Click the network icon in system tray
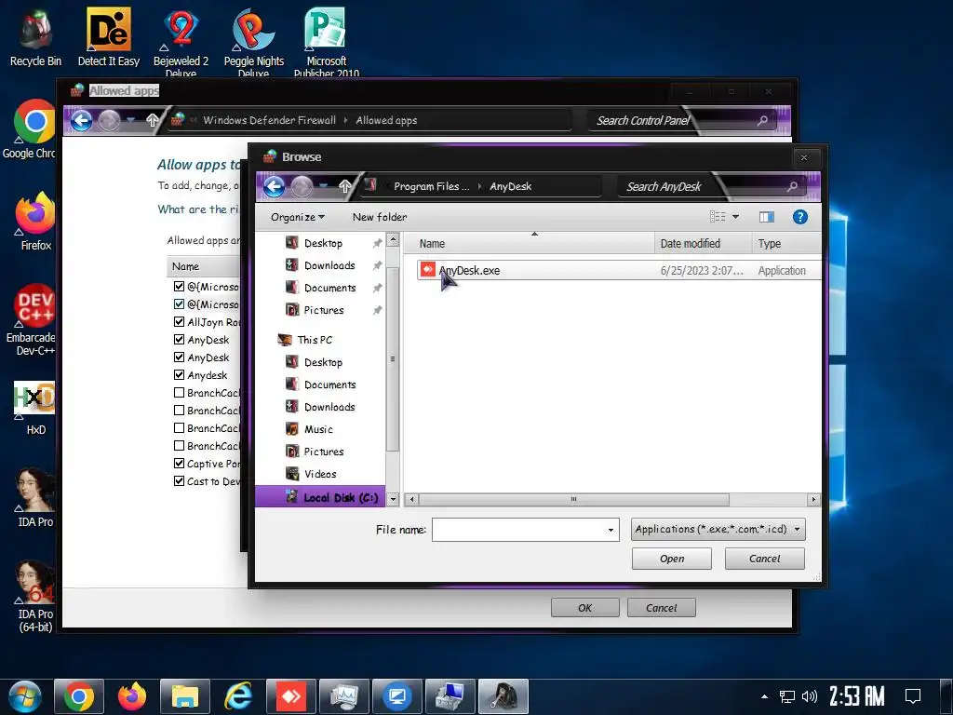Screen dimensions: 953x715 (x=787, y=696)
